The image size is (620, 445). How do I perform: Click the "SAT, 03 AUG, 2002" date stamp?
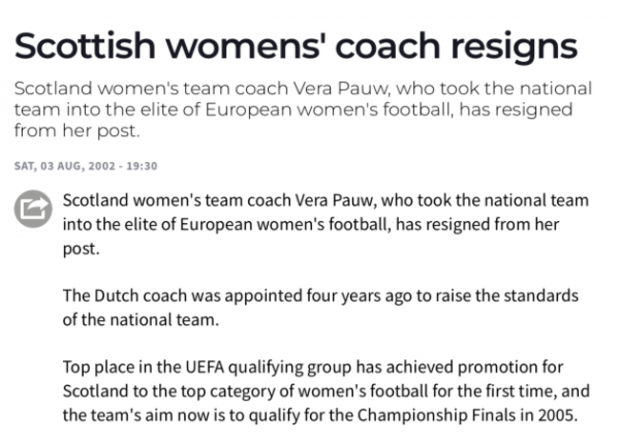tap(63, 166)
